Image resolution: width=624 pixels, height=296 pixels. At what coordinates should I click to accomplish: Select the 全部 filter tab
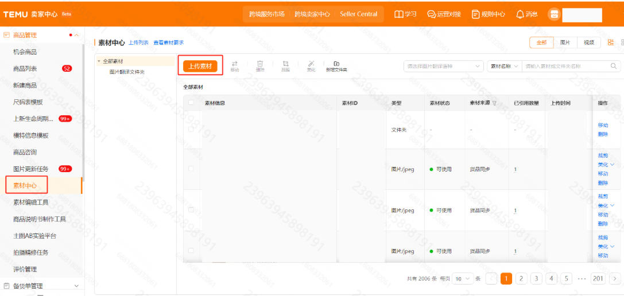pyautogui.click(x=541, y=42)
